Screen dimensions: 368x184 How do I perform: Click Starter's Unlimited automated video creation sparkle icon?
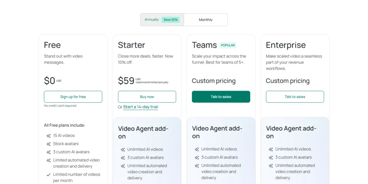(x=123, y=166)
